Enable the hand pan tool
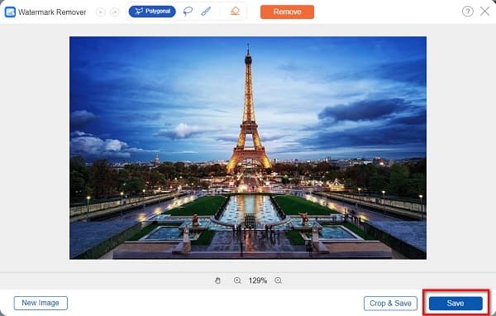 (217, 280)
